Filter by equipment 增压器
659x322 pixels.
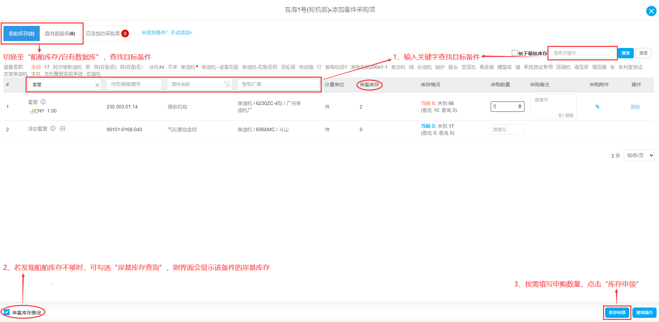(599, 67)
